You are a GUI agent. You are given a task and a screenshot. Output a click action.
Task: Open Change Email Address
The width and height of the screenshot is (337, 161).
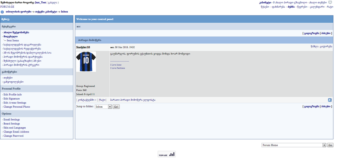[x=16, y=132]
